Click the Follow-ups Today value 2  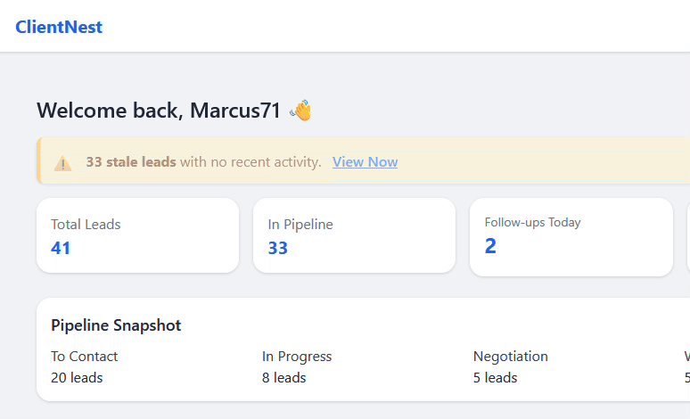coord(490,246)
